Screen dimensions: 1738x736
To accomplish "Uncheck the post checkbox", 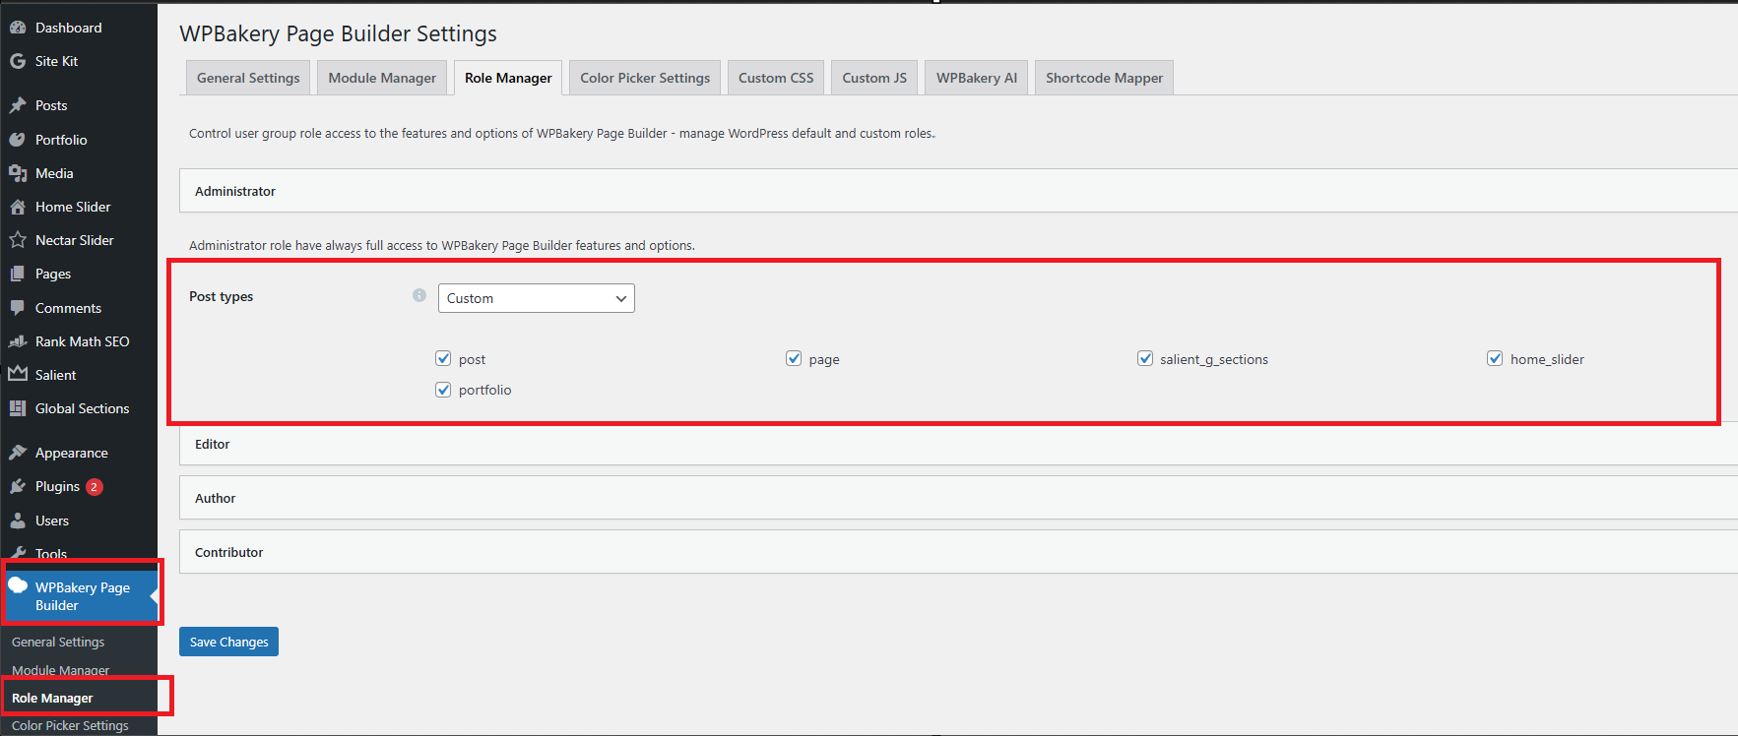I will pyautogui.click(x=443, y=358).
